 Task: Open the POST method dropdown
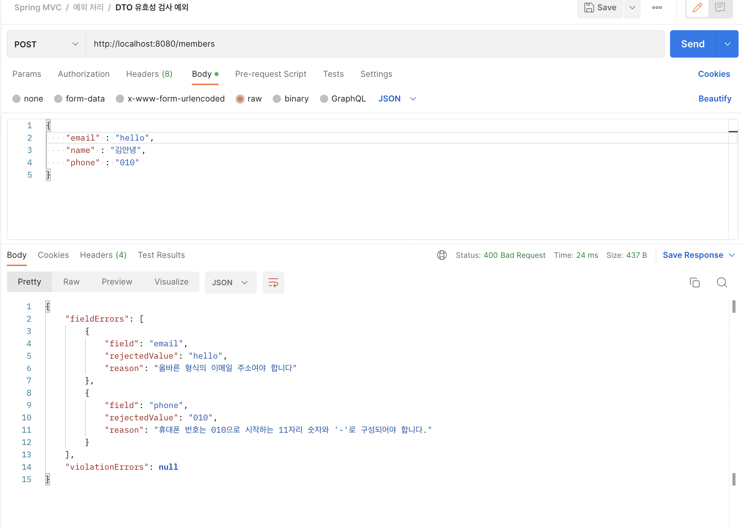(x=46, y=44)
